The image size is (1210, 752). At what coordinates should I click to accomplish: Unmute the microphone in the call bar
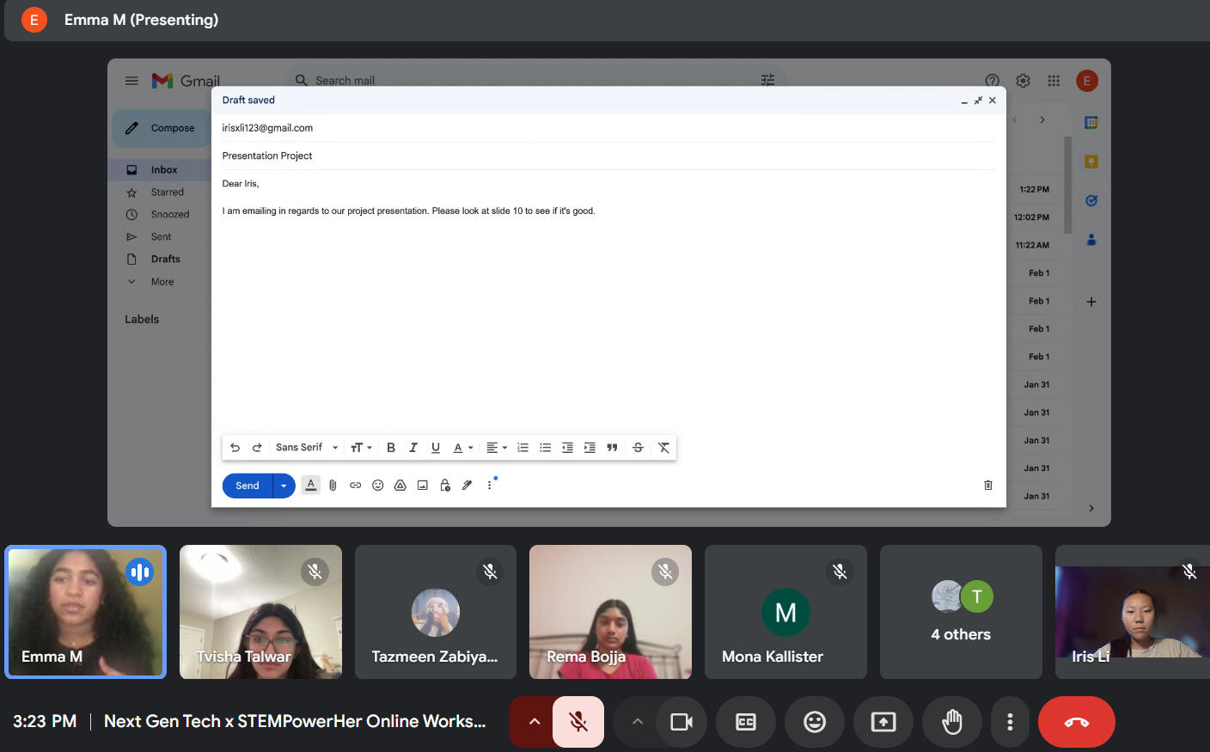pyautogui.click(x=578, y=722)
